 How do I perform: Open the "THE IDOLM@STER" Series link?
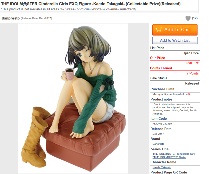pos(169,157)
